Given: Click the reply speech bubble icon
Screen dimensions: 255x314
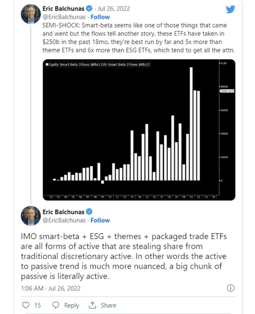Looking at the screenshot, I should 56,305.
